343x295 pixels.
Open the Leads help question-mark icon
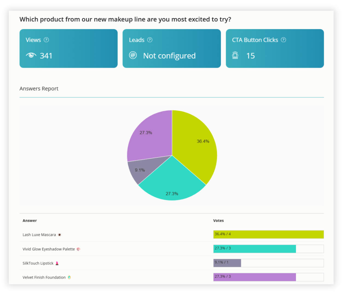point(150,40)
